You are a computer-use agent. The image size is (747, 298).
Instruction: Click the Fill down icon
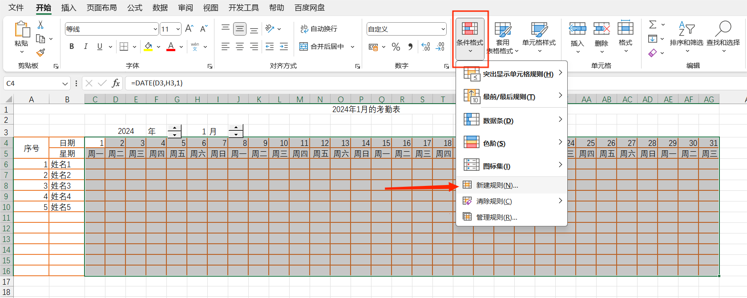(x=653, y=39)
